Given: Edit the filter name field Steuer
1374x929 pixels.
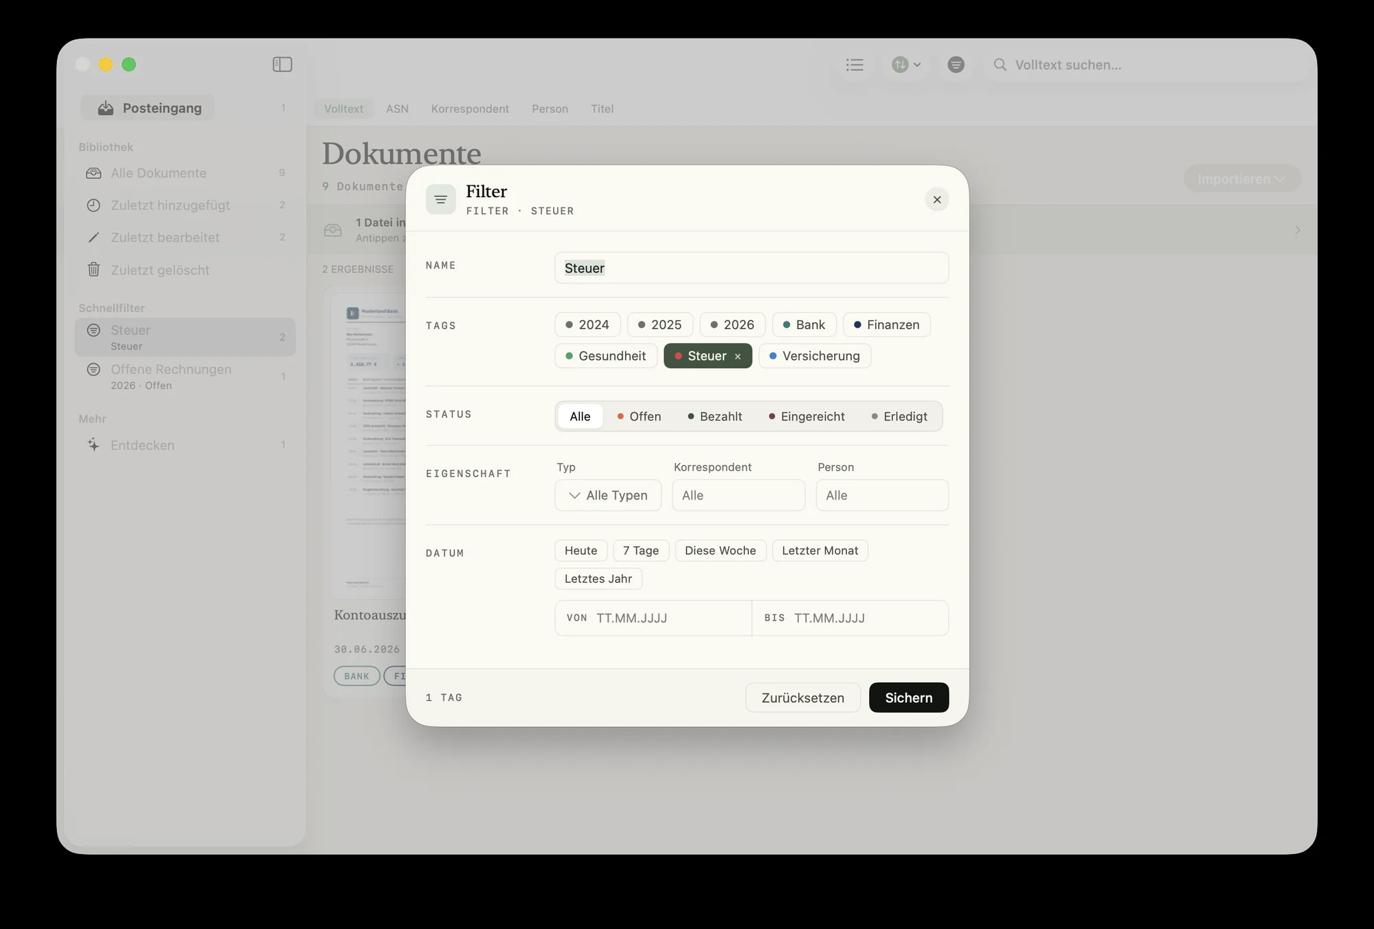Looking at the screenshot, I should tap(752, 268).
